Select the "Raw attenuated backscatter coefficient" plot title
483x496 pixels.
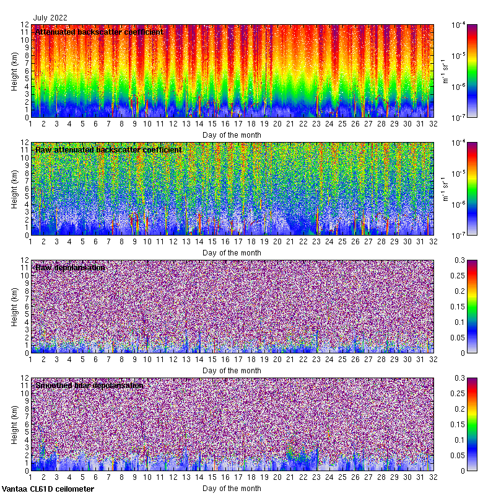pyautogui.click(x=108, y=150)
